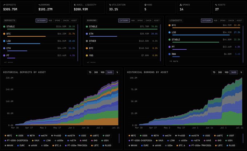The height and width of the screenshot is (151, 247).
Task: Click the LINK swatch in Deposits legend
Action: point(44,140)
